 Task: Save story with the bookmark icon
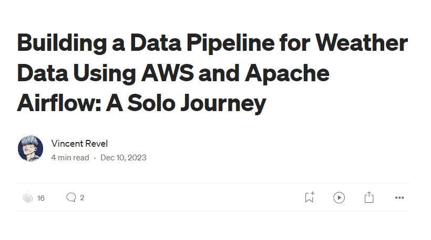(x=310, y=198)
